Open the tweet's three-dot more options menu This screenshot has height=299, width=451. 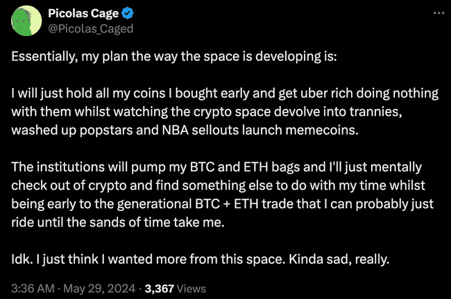click(435, 14)
